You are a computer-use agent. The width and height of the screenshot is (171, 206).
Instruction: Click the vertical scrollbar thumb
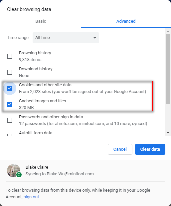click(168, 69)
